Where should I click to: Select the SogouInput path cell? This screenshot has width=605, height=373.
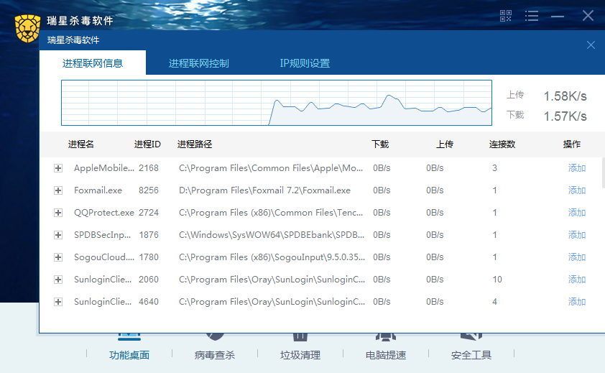272,257
